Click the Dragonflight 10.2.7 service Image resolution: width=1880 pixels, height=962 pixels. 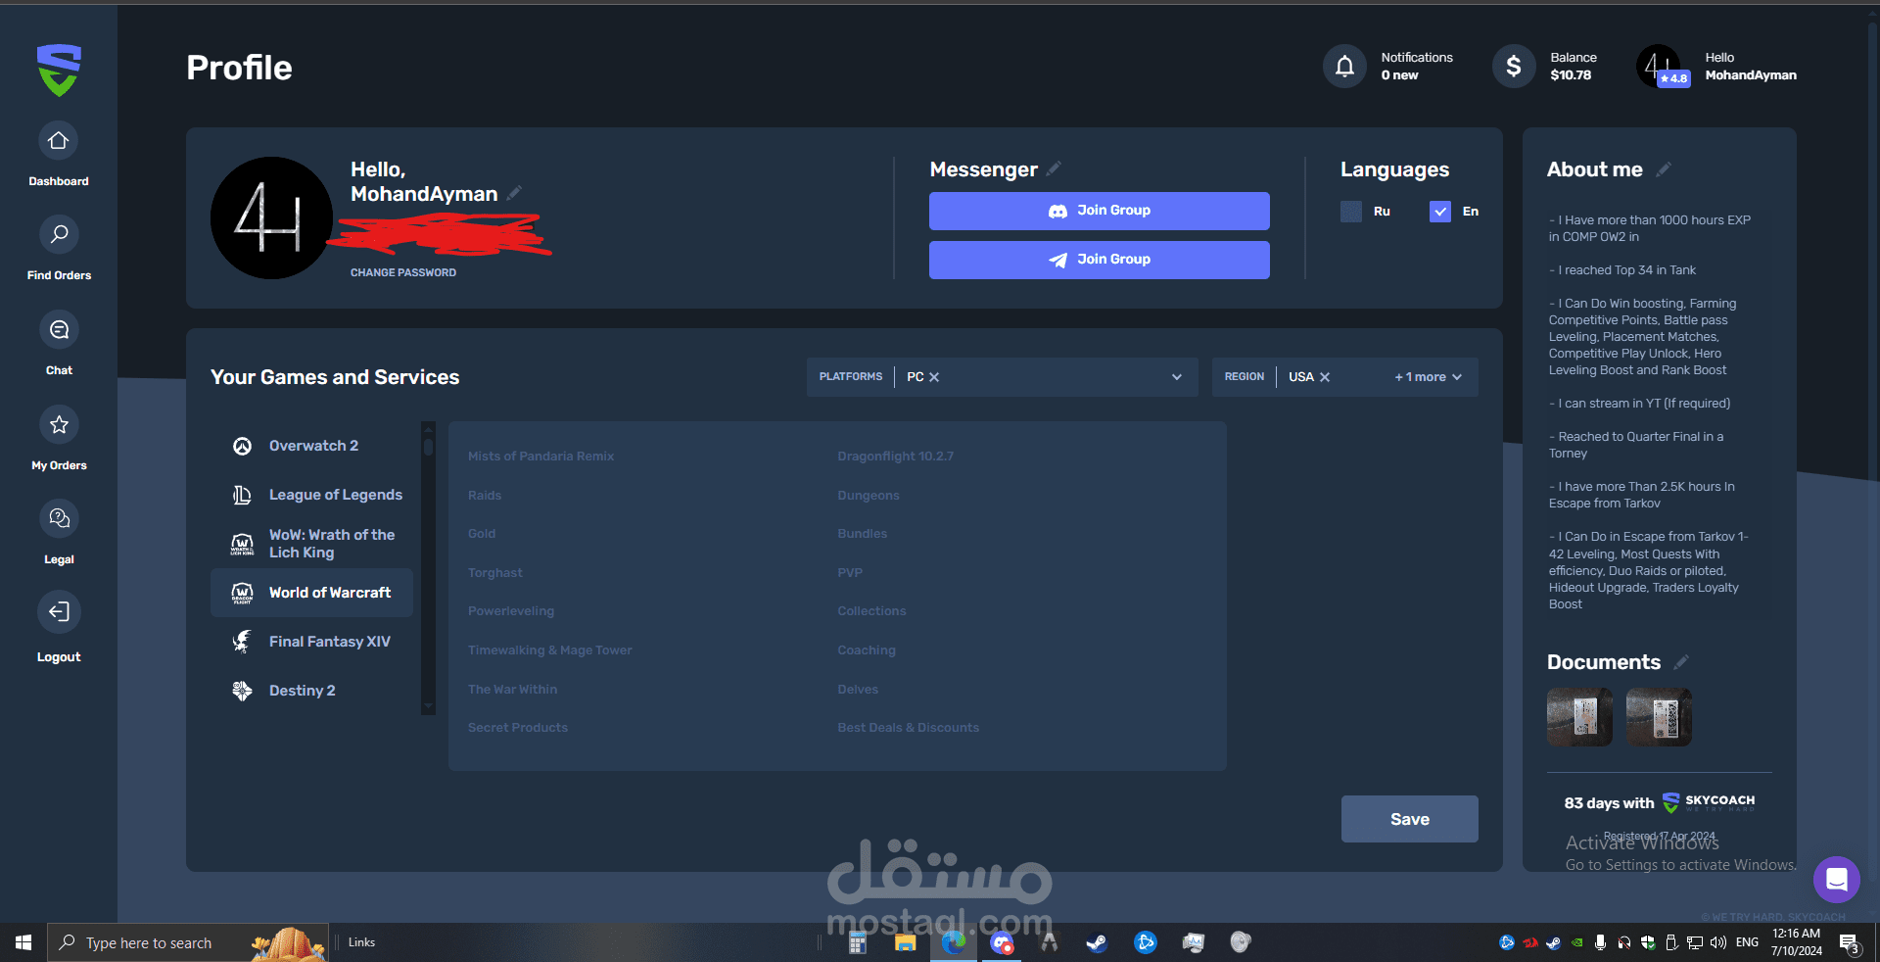pos(896,457)
